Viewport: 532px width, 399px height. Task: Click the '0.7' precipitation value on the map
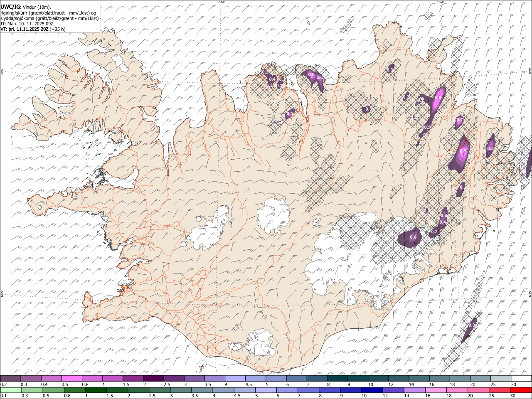[459, 120]
